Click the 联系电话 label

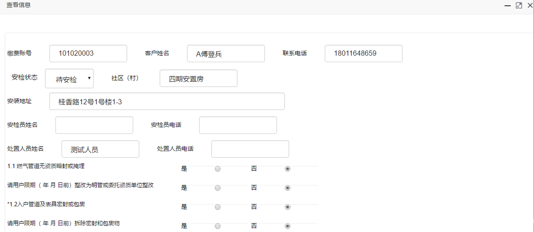[x=295, y=53]
